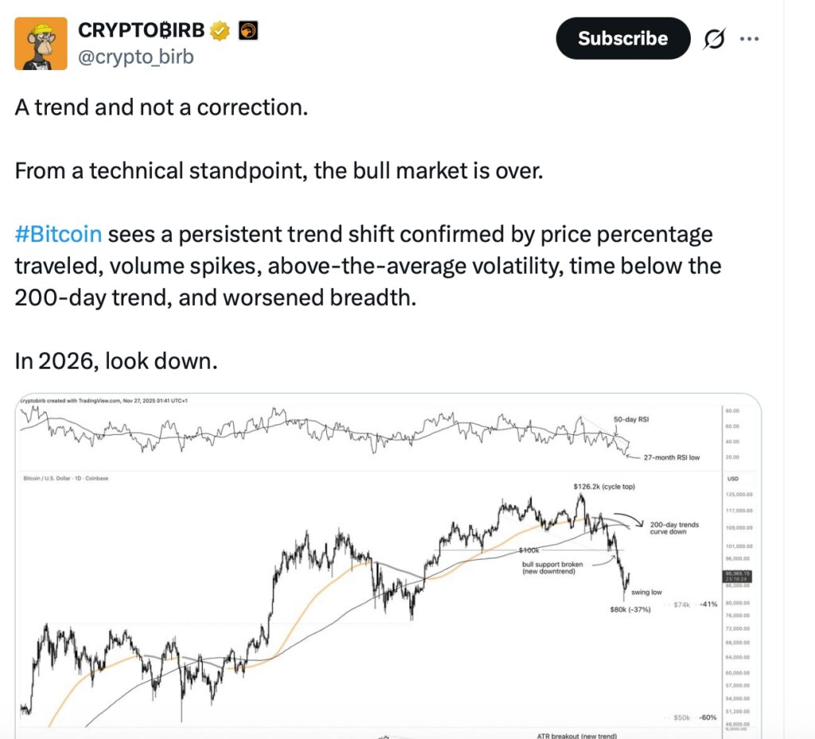Click the gold verified badge
Viewport: 815px width, 739px height.
(220, 31)
